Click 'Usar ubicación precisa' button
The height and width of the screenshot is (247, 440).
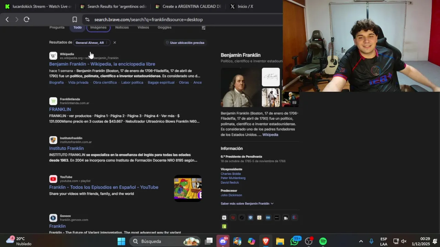[x=185, y=43]
